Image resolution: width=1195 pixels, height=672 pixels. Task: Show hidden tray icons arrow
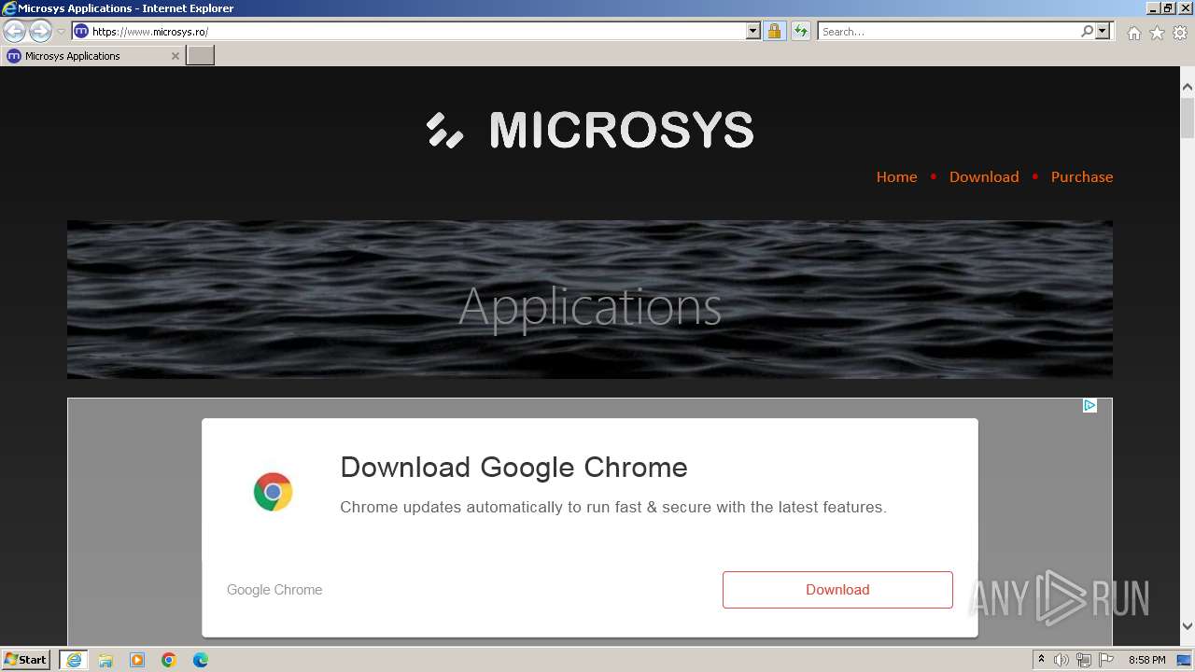click(1041, 660)
